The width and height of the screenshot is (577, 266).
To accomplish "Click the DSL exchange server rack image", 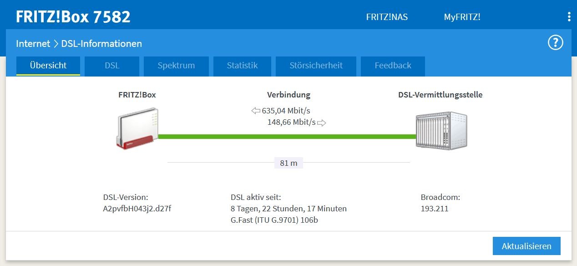I will (441, 130).
